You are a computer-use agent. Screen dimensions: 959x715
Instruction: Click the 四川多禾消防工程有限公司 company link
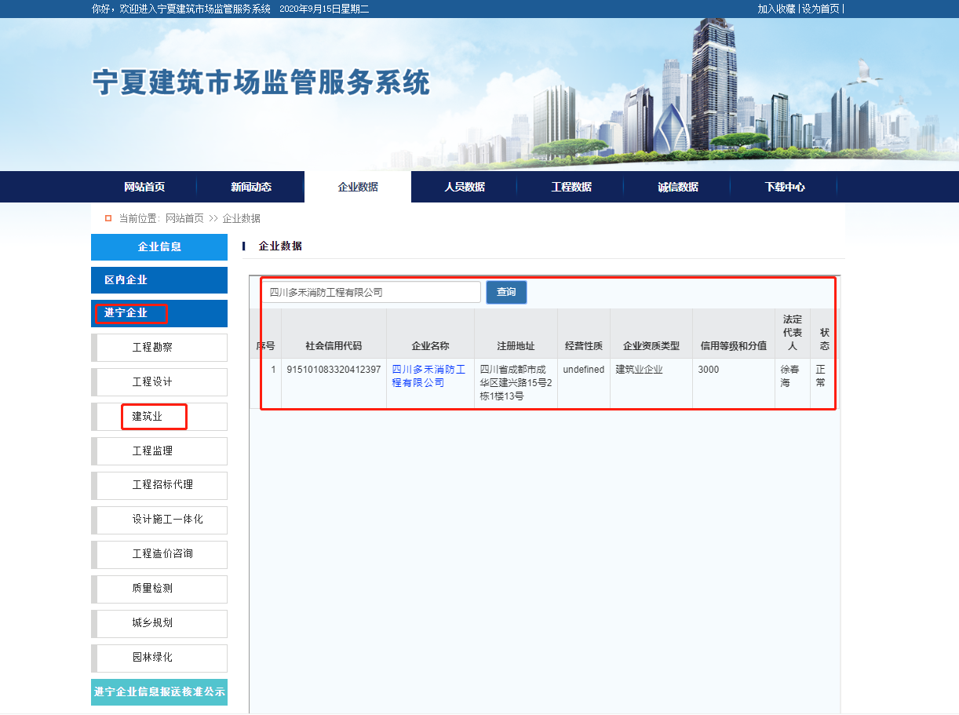[428, 376]
